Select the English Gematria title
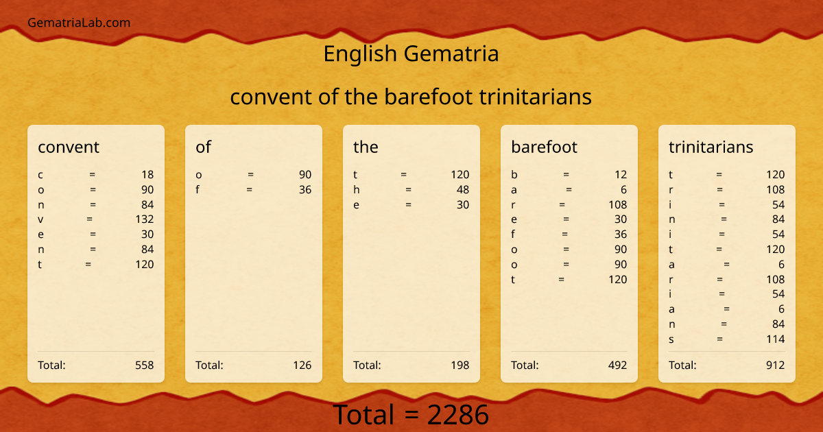The width and height of the screenshot is (823, 432). coord(411,53)
